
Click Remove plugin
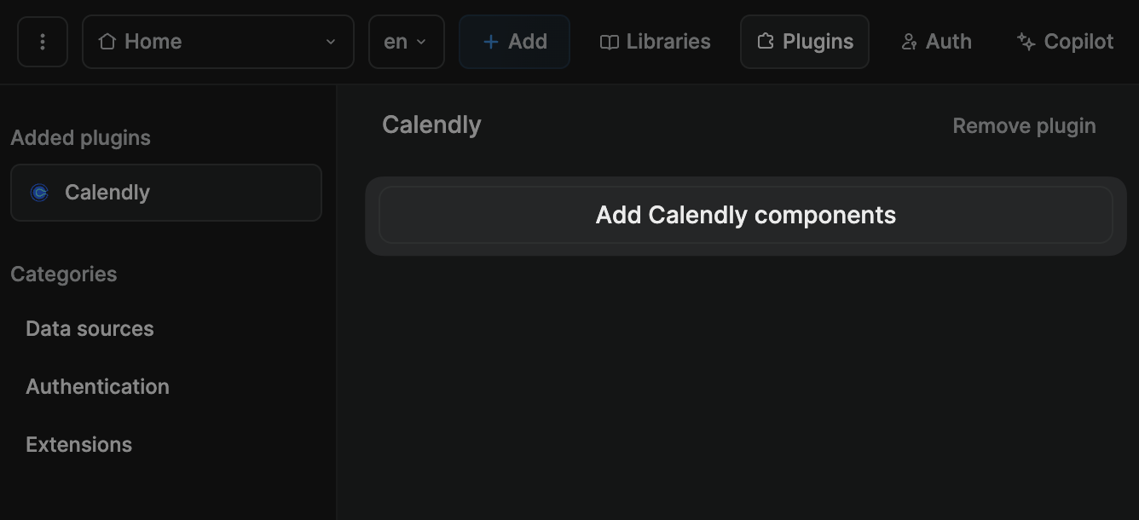(x=1024, y=125)
